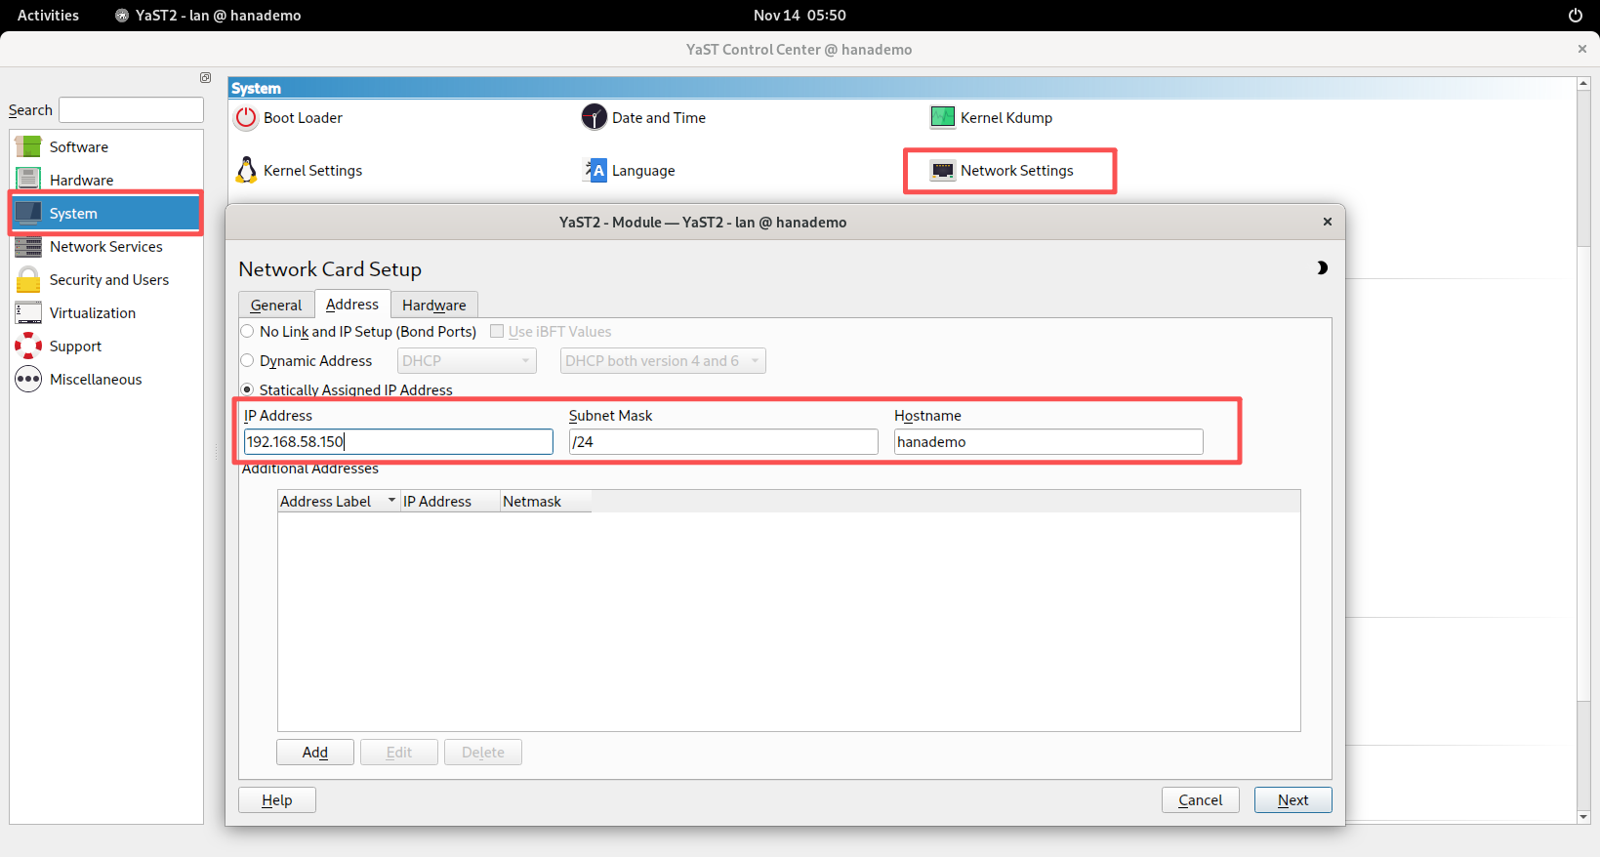Screen dimensions: 1600x857
Task: Click the Cancel button
Action: click(1201, 800)
